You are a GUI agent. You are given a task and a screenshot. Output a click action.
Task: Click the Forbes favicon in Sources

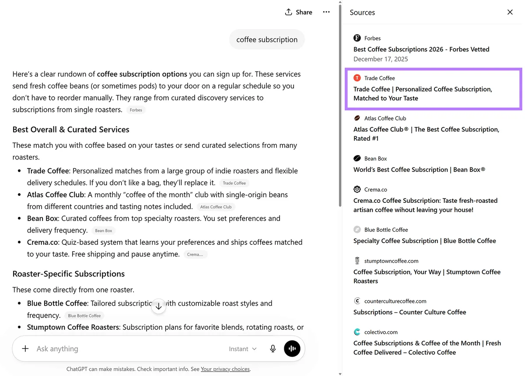coord(357,38)
